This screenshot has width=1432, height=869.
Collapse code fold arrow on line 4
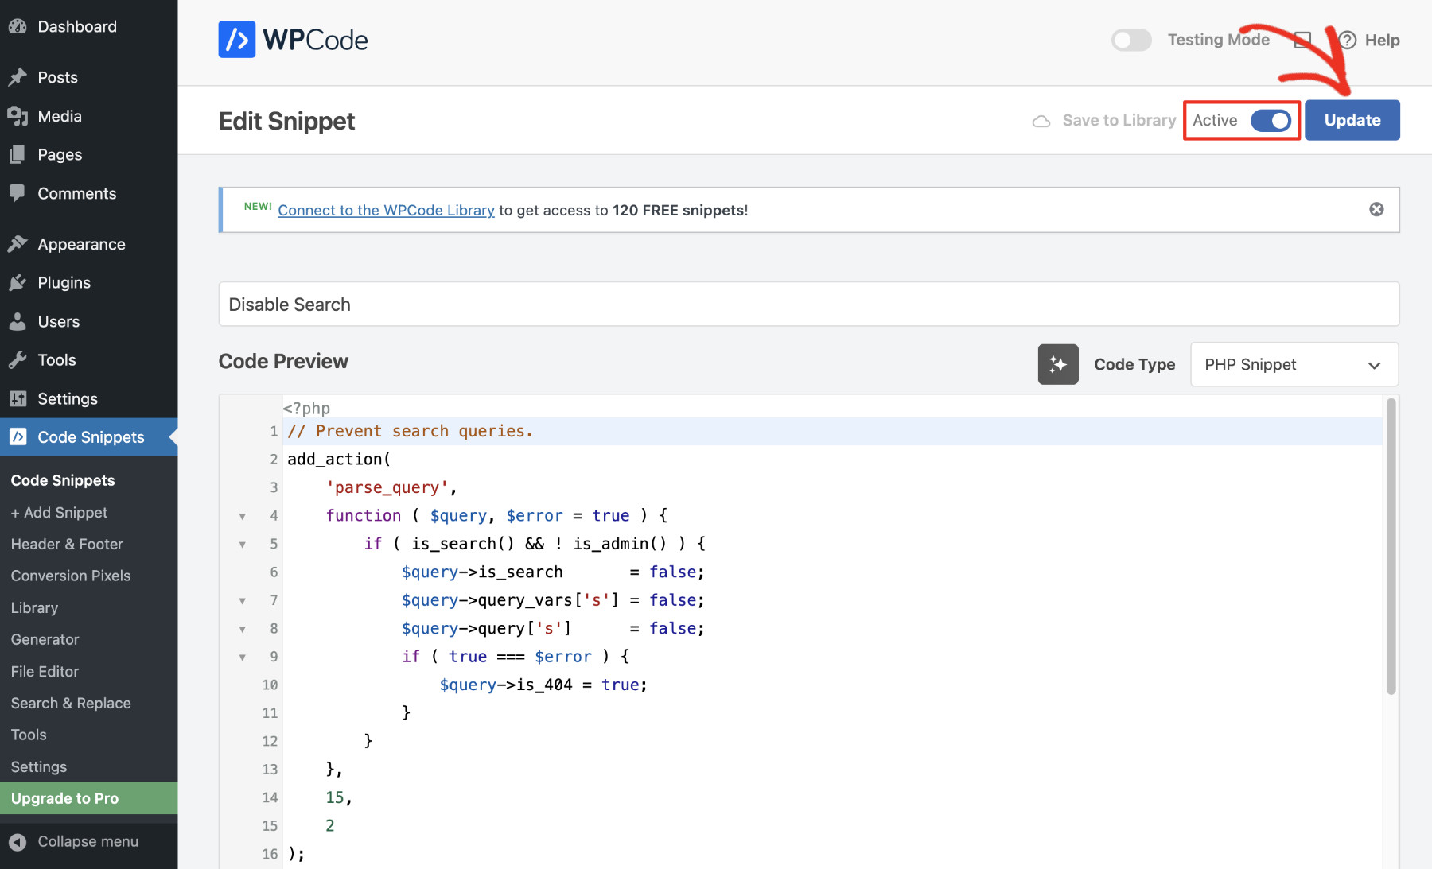pos(243,516)
